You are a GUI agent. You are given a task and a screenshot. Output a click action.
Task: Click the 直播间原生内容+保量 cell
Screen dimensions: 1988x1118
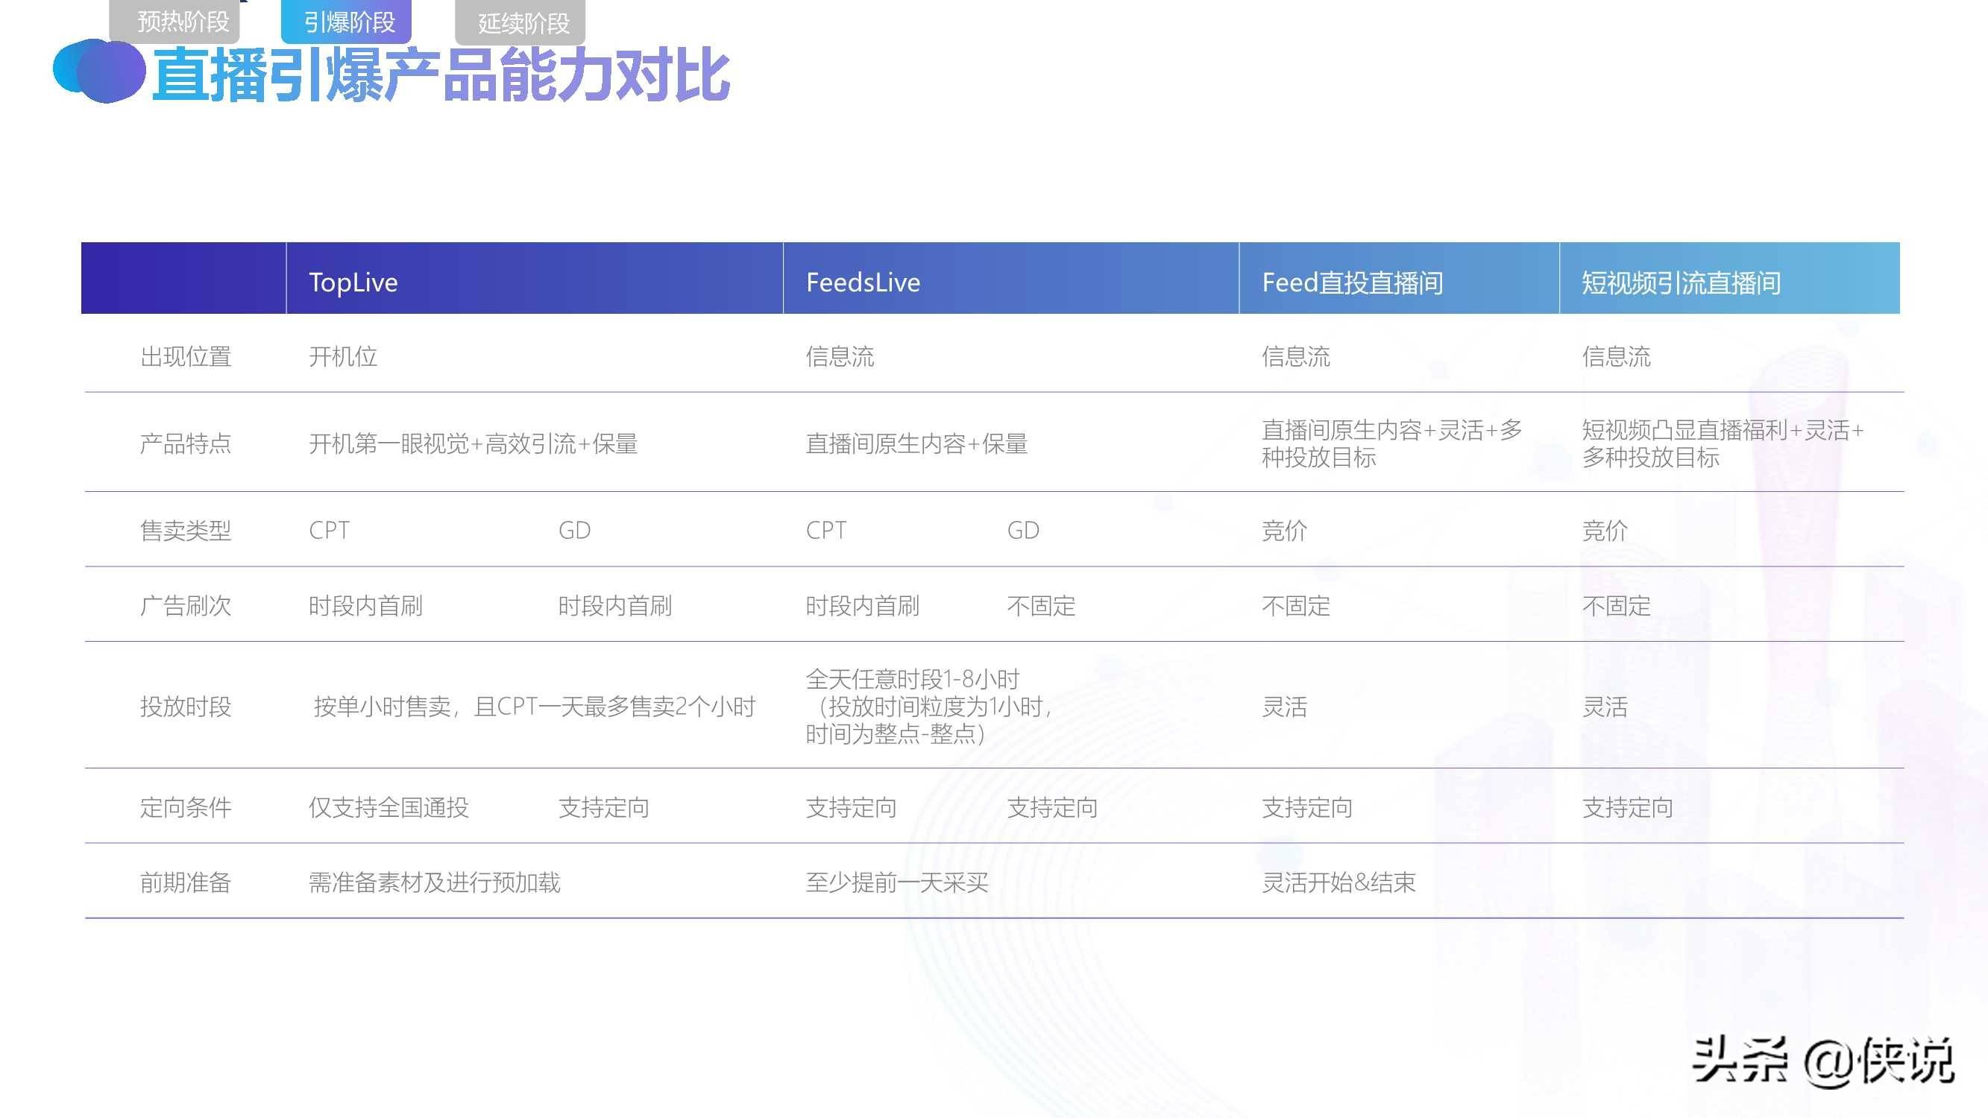[917, 443]
